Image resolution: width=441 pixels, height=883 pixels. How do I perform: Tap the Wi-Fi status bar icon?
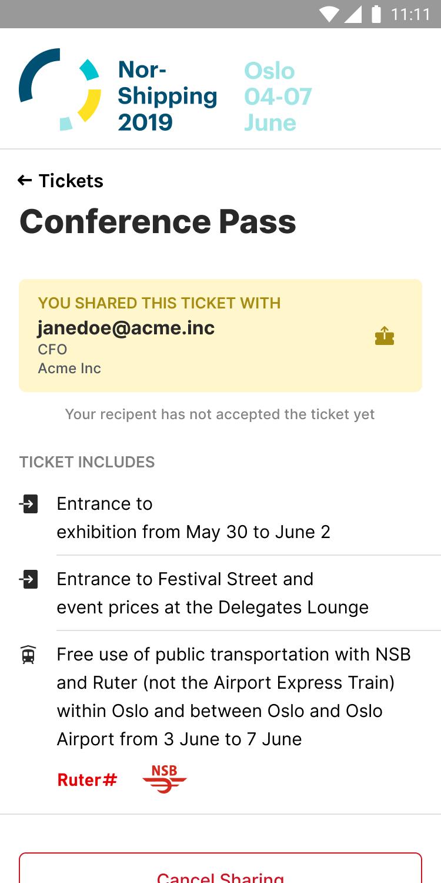[x=330, y=14]
